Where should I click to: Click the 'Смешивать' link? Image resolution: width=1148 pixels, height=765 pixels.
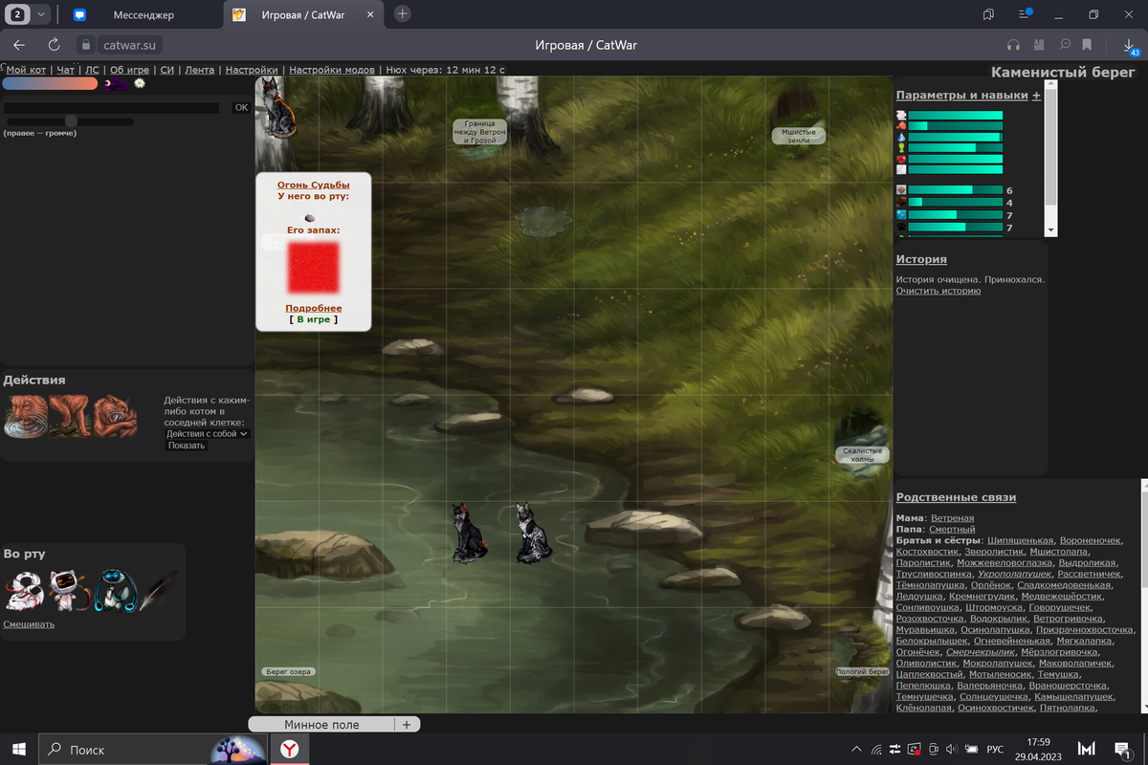[29, 624]
